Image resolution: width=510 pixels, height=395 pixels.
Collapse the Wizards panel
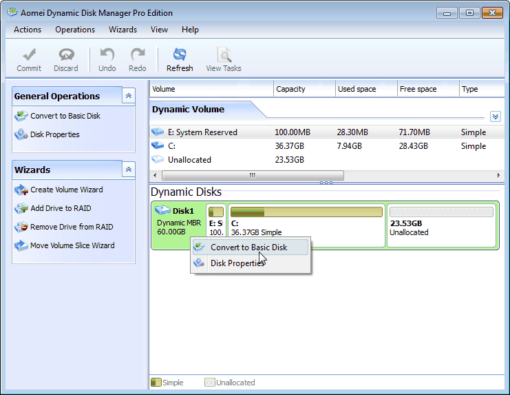(x=129, y=170)
